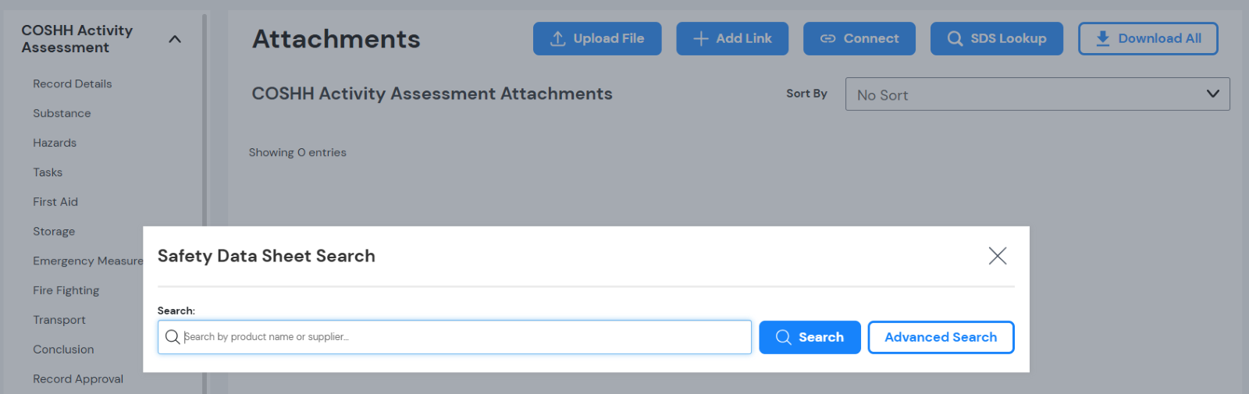Open the Substance section

(x=62, y=113)
